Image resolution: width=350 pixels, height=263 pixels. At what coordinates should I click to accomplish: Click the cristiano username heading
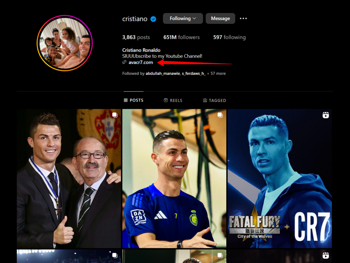(135, 19)
